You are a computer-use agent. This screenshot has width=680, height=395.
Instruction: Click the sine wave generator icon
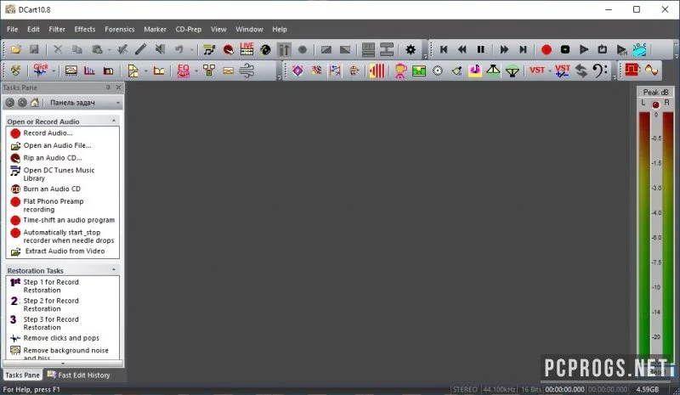(x=651, y=71)
